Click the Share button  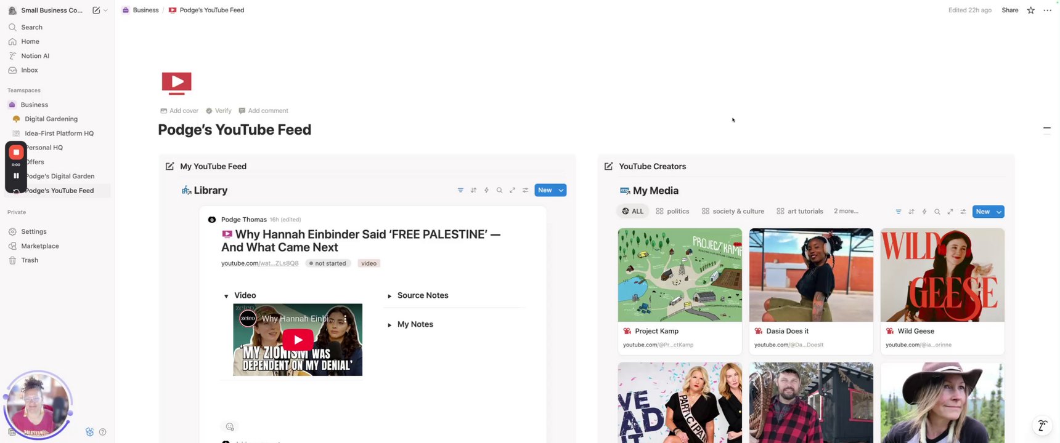click(x=1009, y=10)
